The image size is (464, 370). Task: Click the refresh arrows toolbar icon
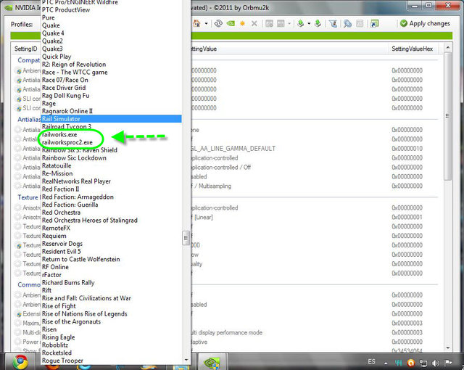pos(217,23)
